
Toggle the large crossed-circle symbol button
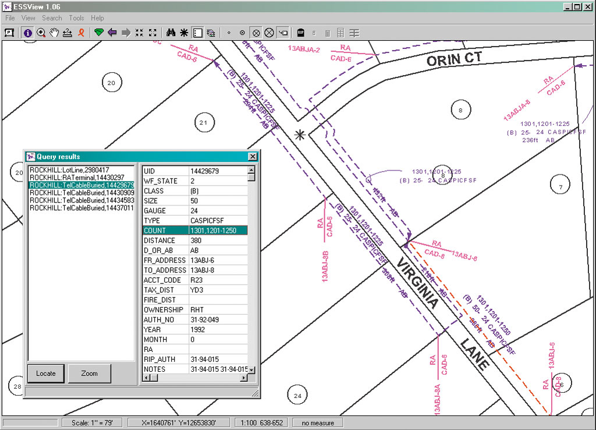point(269,33)
